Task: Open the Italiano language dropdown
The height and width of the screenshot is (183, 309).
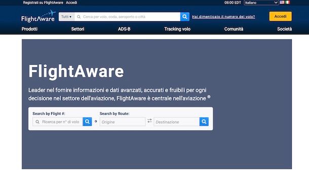Action: [x=261, y=3]
